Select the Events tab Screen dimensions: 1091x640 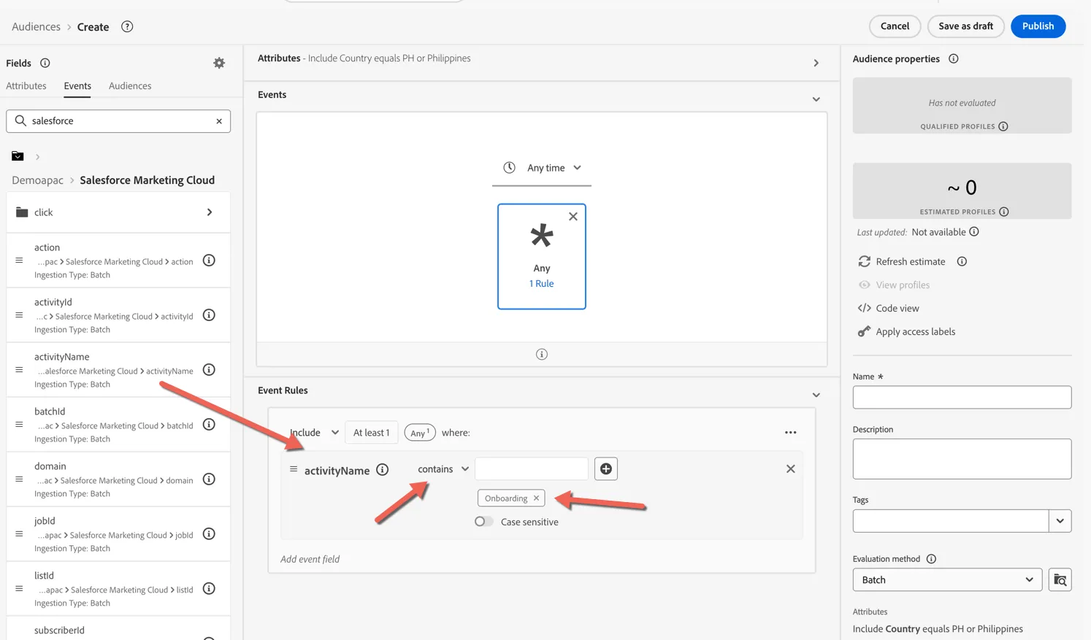point(77,86)
